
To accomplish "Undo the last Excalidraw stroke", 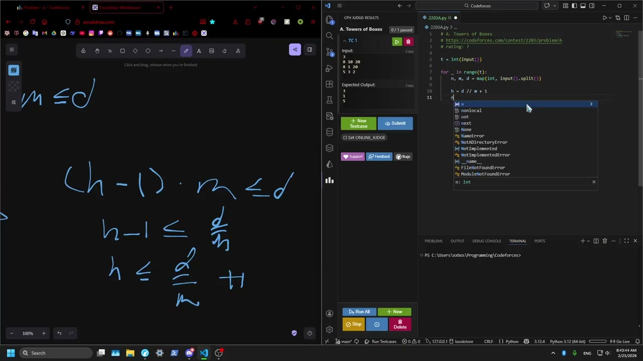I will point(59,333).
